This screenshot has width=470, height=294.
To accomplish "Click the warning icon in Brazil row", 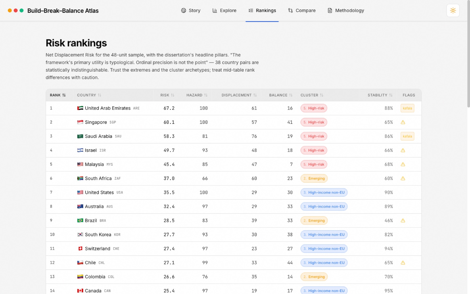I will click(x=403, y=221).
